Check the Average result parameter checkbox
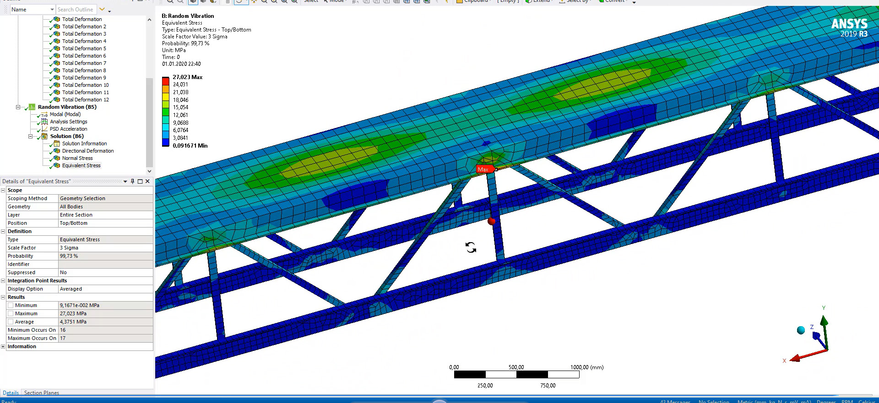This screenshot has height=403, width=879. pos(11,322)
